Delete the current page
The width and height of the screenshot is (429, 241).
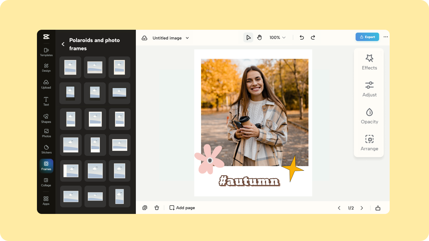pos(157,207)
